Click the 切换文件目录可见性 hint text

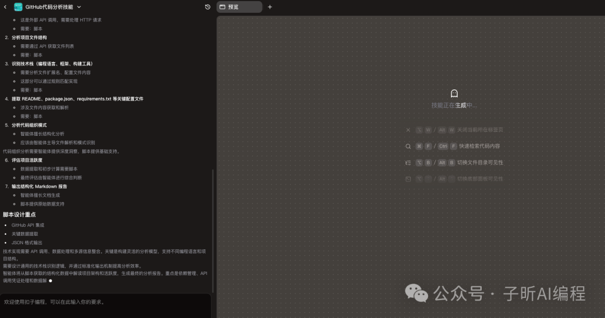tap(480, 163)
